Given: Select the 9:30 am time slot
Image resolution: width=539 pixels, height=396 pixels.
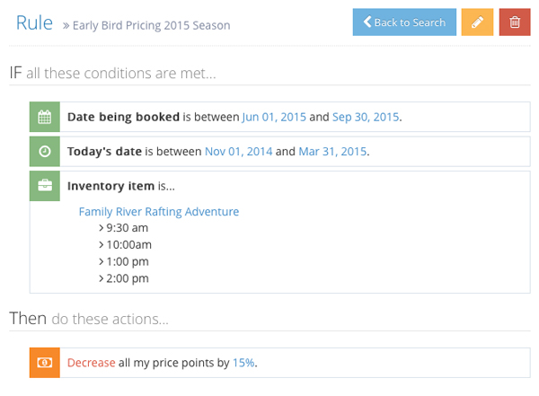Looking at the screenshot, I should tap(127, 228).
